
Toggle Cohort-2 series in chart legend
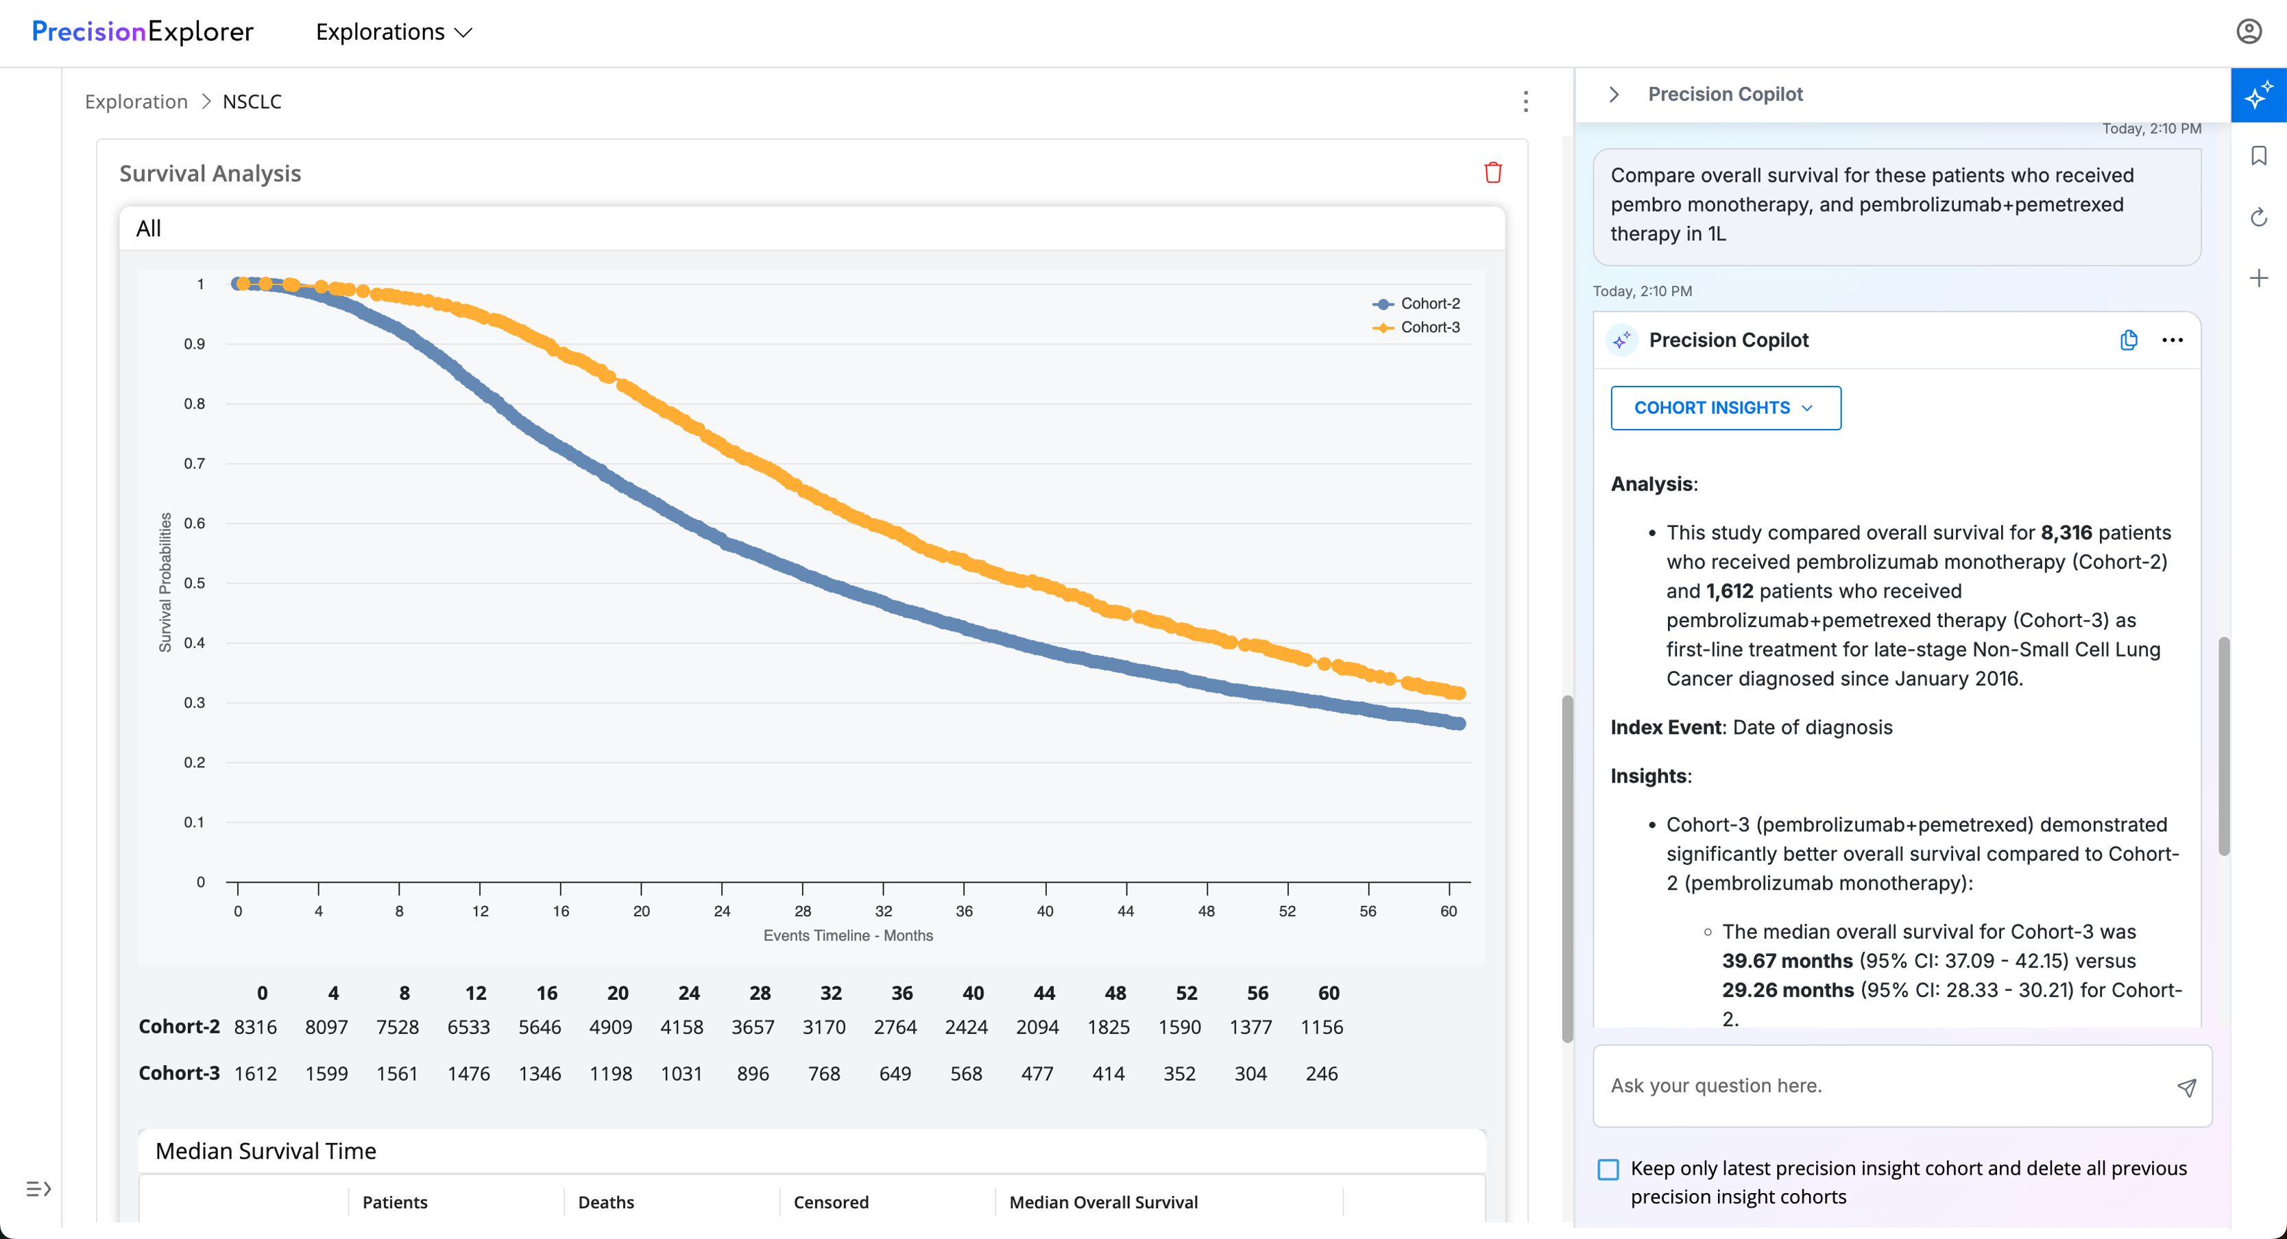(x=1417, y=304)
